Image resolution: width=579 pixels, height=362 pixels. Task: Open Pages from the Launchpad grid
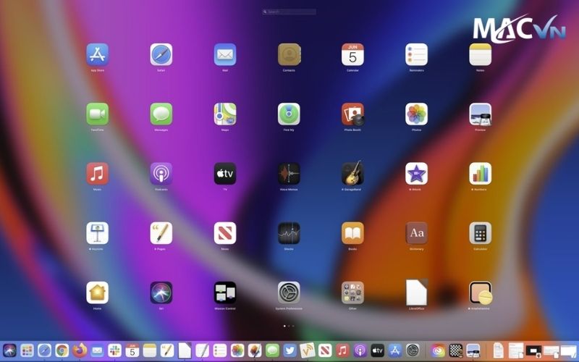coord(161,233)
